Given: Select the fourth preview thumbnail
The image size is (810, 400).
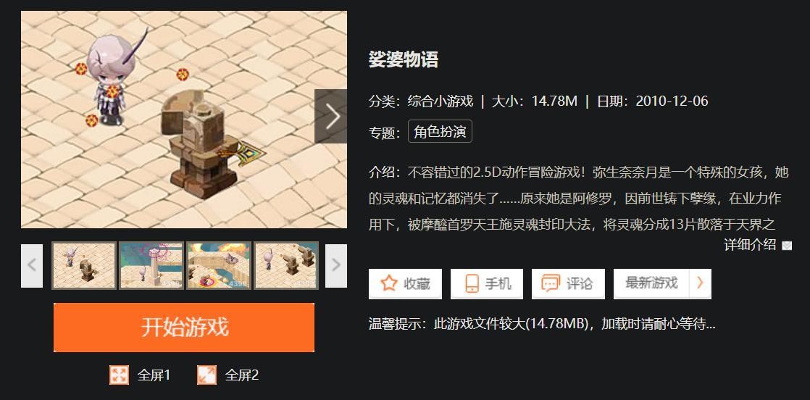Looking at the screenshot, I should (286, 266).
